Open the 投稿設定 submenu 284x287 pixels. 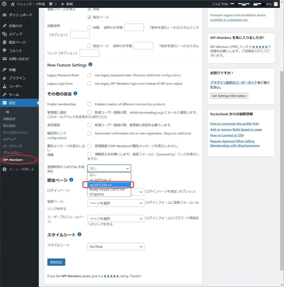click(x=9, y=119)
